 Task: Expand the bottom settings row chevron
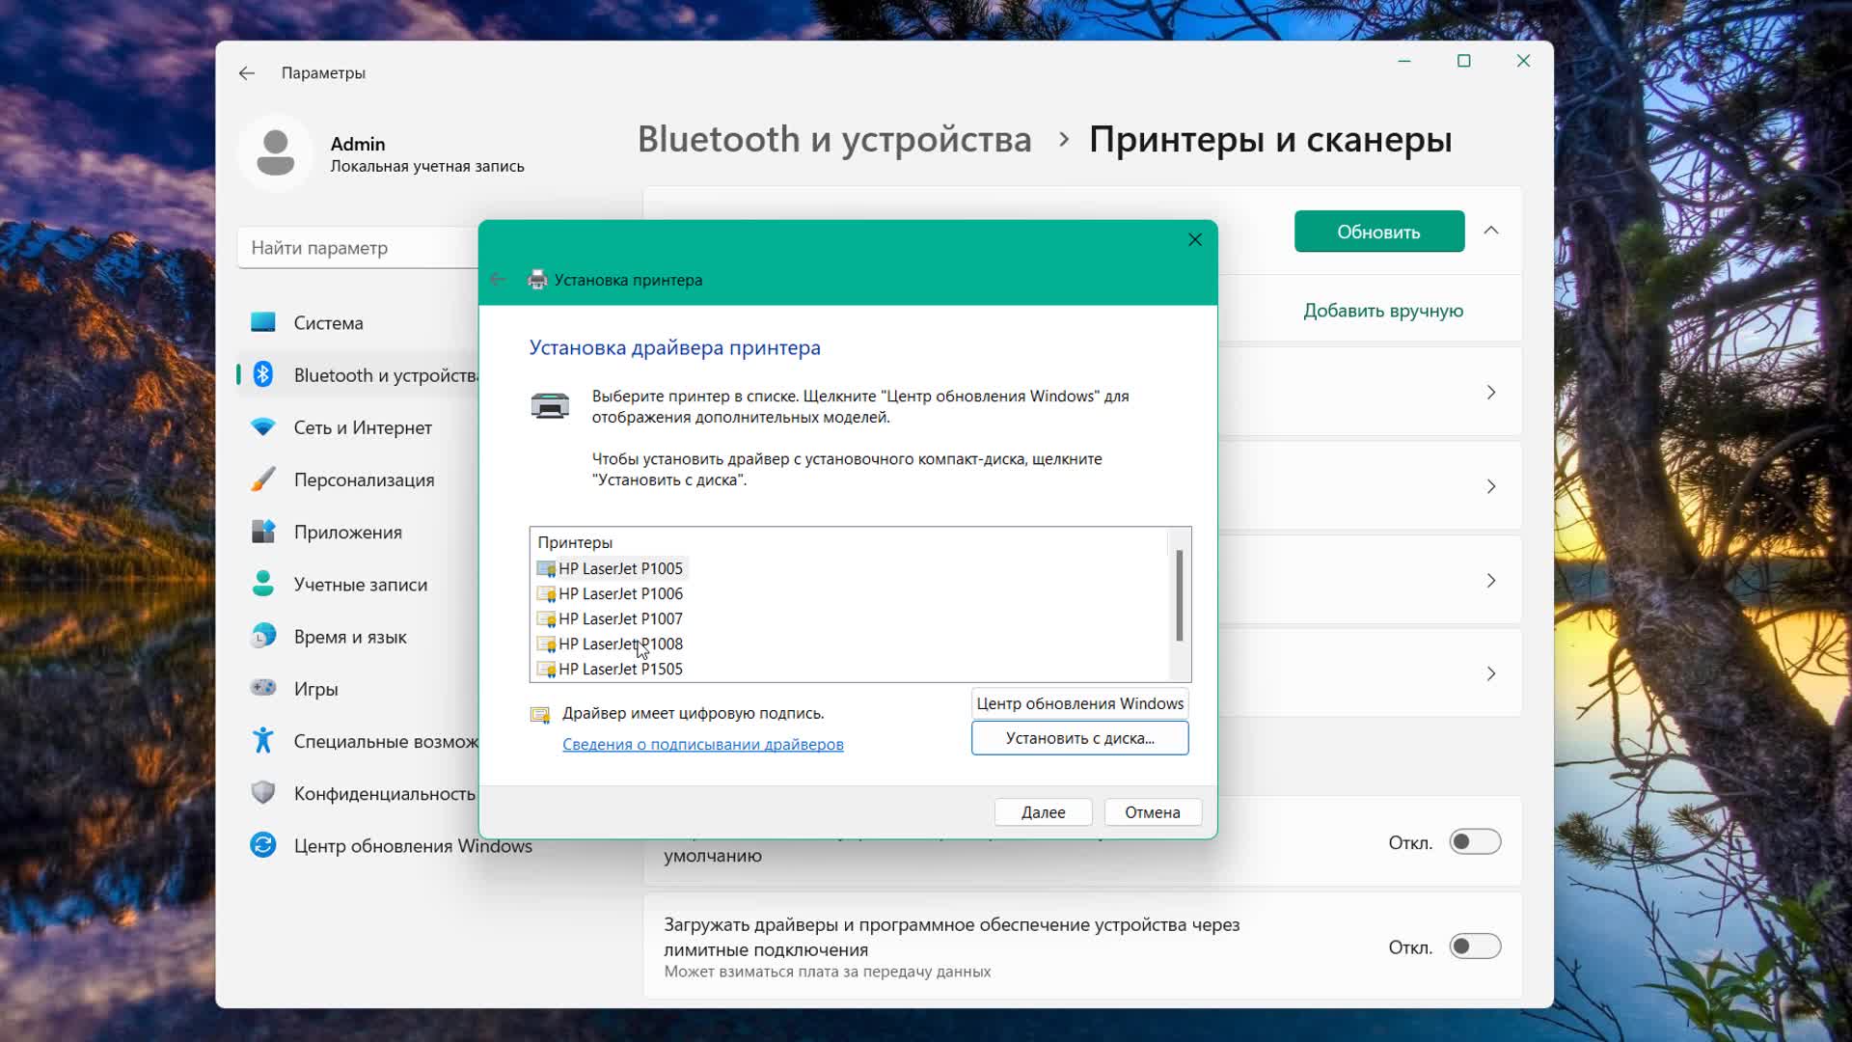[1491, 673]
